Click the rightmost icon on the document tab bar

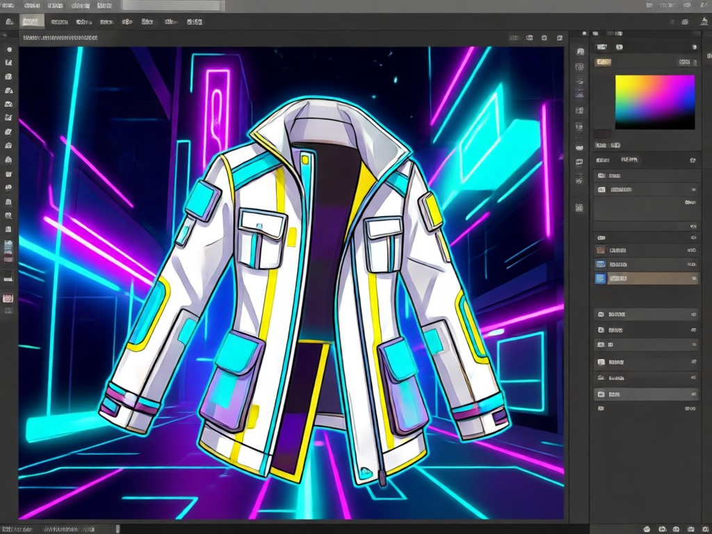click(560, 38)
